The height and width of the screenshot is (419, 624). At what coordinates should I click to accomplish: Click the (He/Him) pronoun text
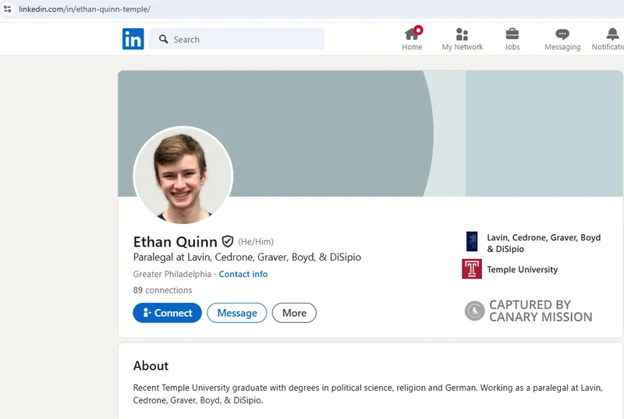point(256,242)
